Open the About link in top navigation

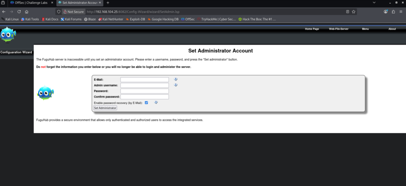(x=392, y=29)
